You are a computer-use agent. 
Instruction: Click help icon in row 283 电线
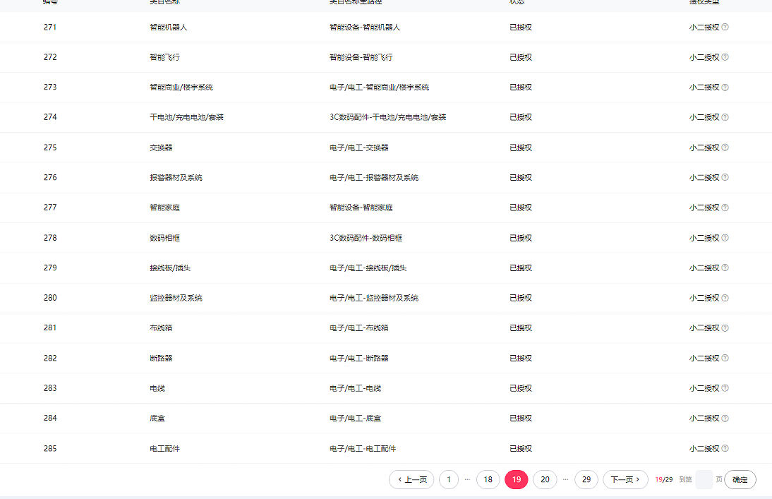click(725, 388)
